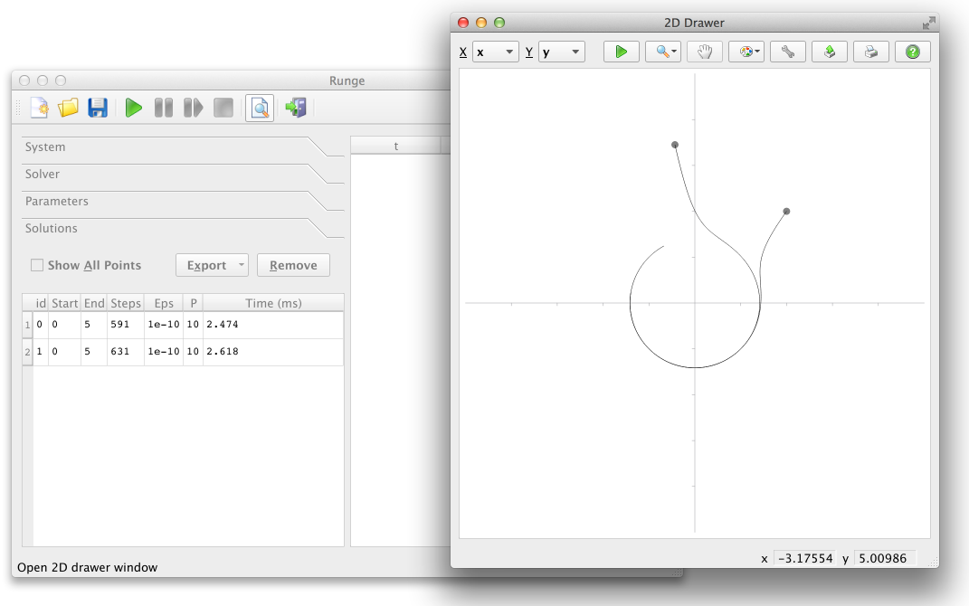Click the y coordinate field 5.00986
This screenshot has height=606, width=969.
(884, 558)
